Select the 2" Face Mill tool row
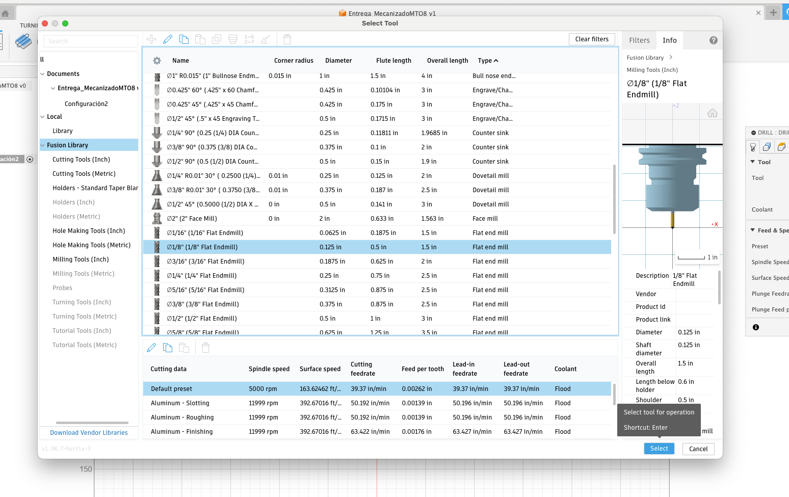Image resolution: width=789 pixels, height=497 pixels. click(x=377, y=219)
